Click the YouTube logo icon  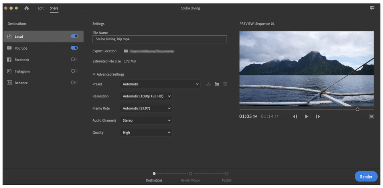9,48
